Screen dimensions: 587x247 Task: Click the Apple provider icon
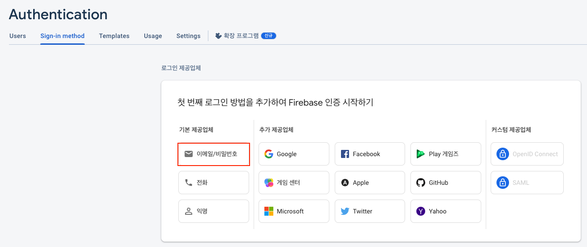point(345,183)
